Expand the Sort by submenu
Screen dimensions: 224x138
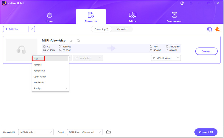click(x=50, y=88)
